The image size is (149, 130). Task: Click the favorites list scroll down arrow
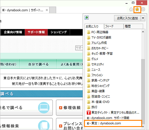point(143,126)
